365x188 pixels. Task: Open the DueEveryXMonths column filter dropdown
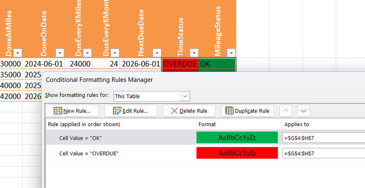115,53
